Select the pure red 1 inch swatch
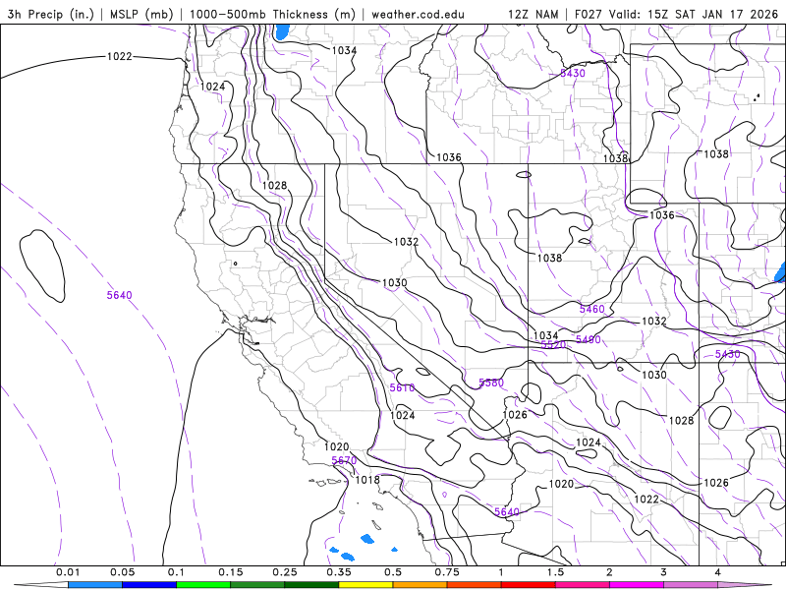This screenshot has height=590, width=786. (529, 585)
